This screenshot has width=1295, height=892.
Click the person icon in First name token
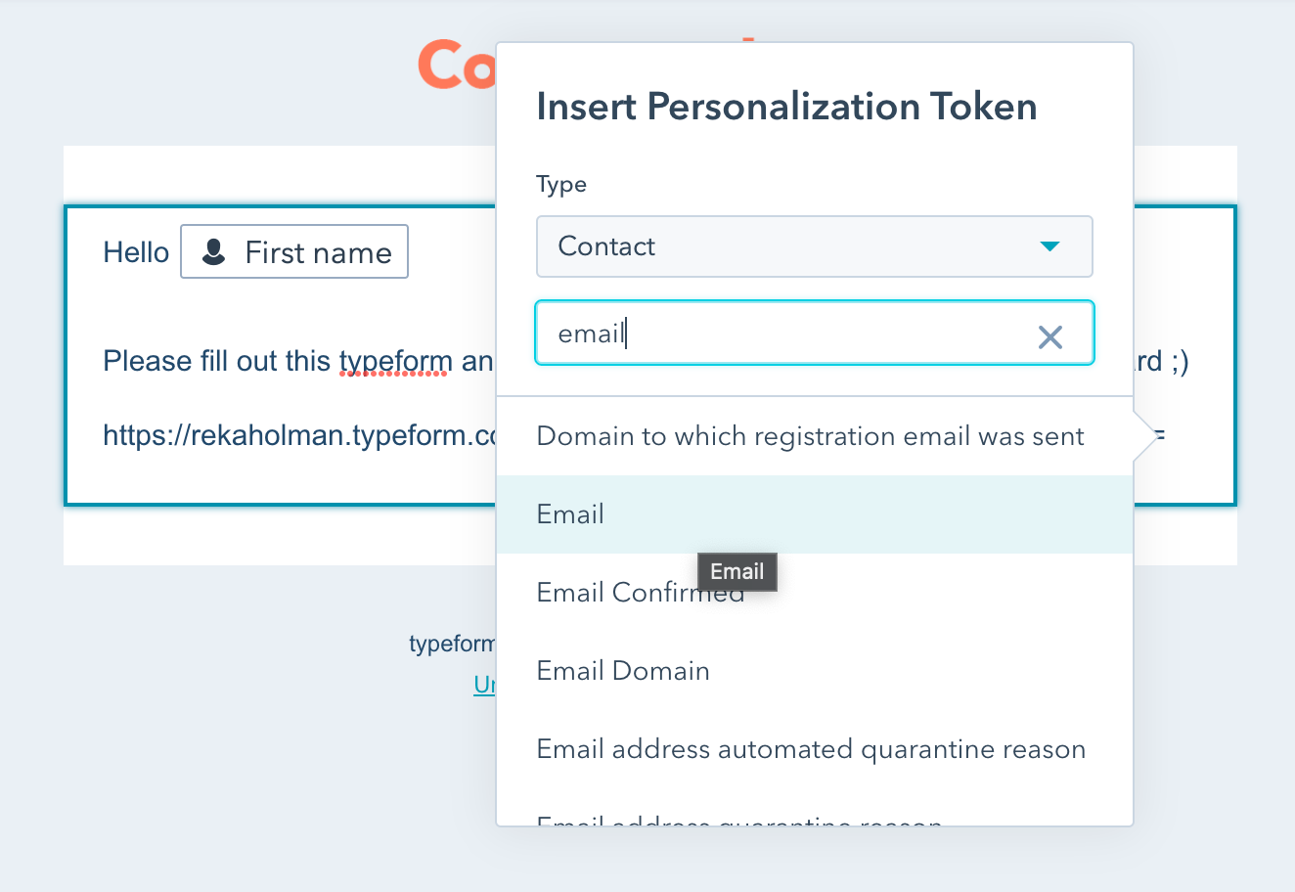(213, 252)
